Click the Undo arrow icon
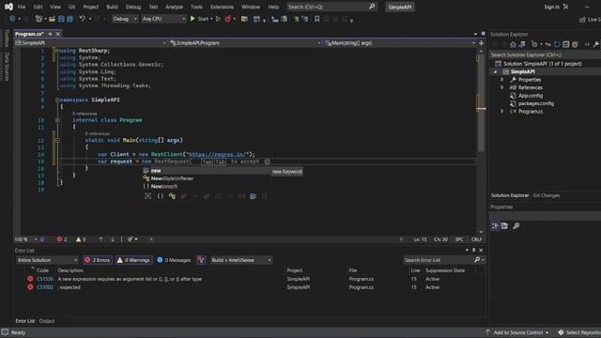The image size is (601, 338). coord(82,19)
